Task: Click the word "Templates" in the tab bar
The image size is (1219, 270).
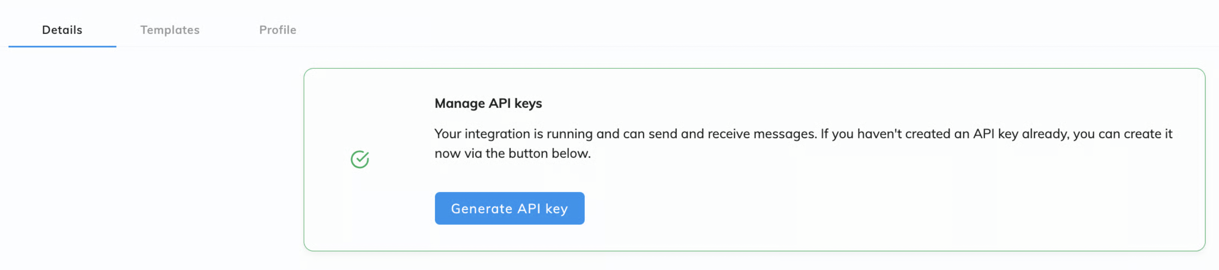Action: 170,30
